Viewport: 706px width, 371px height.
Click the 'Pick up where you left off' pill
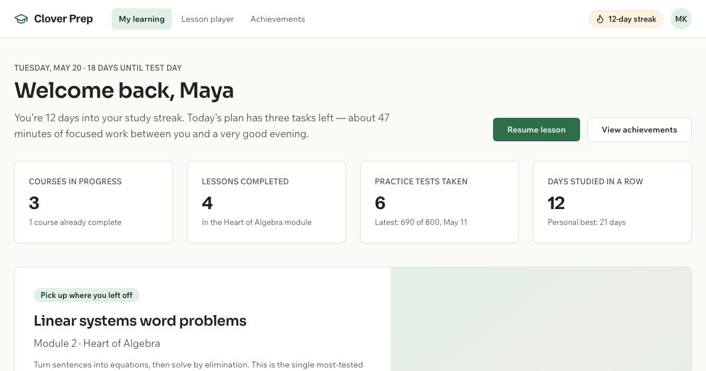86,295
